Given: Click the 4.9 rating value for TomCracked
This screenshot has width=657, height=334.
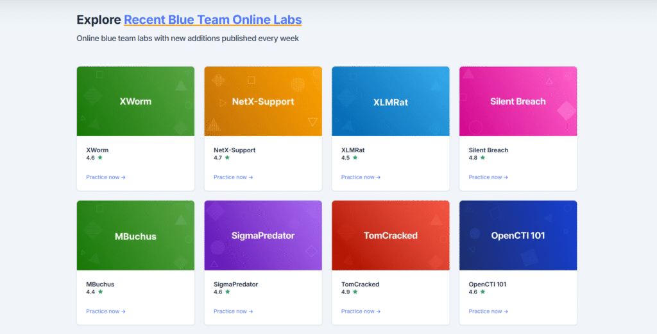Looking at the screenshot, I should click(x=346, y=292).
